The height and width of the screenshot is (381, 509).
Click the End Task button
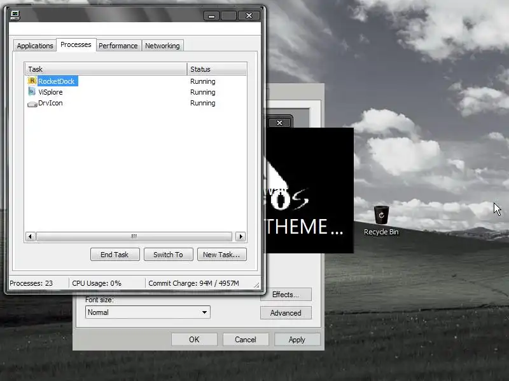[115, 255]
